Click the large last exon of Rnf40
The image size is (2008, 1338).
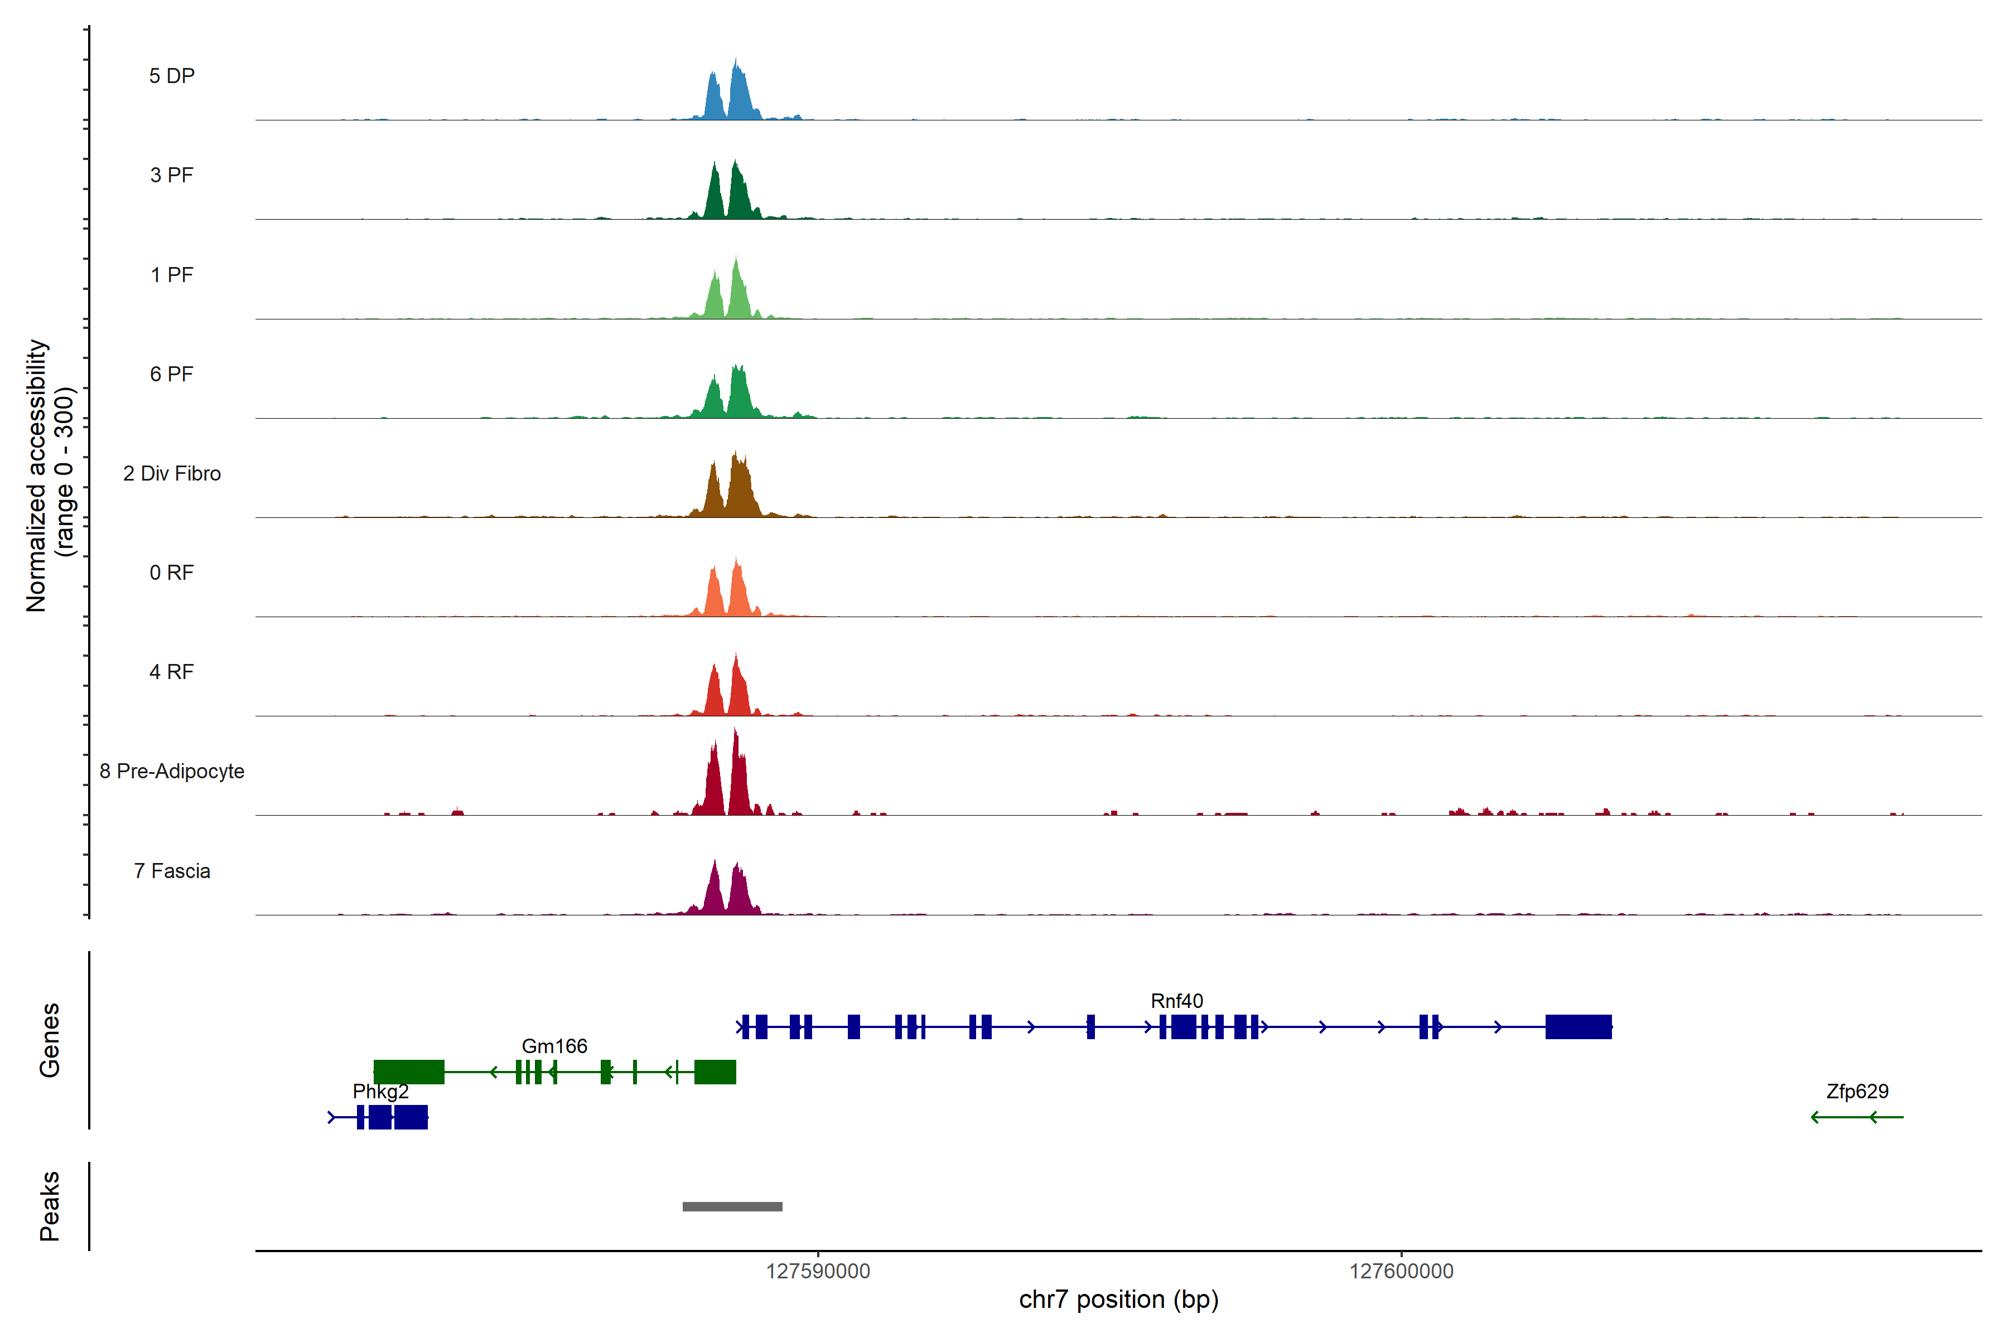[1578, 1026]
